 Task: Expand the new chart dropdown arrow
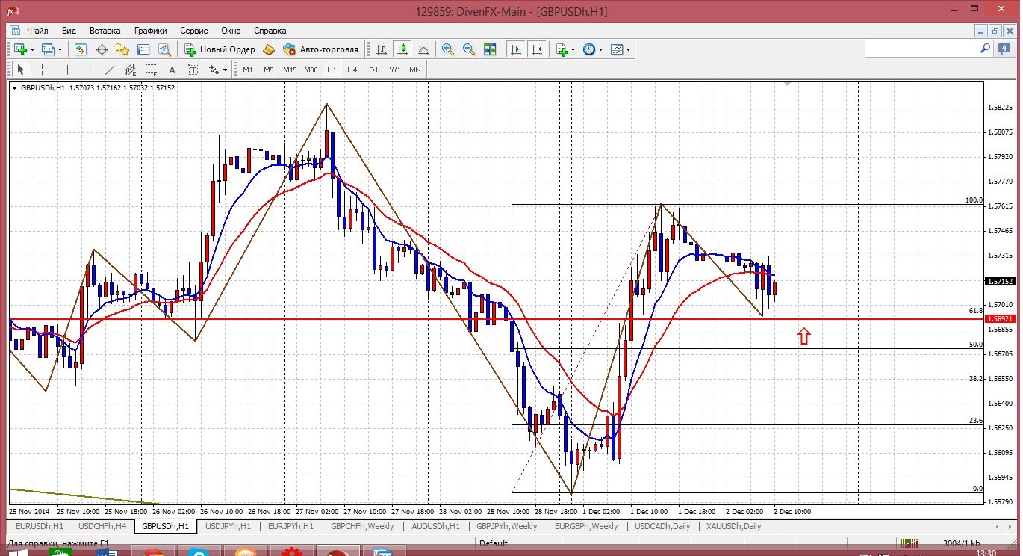pyautogui.click(x=31, y=49)
